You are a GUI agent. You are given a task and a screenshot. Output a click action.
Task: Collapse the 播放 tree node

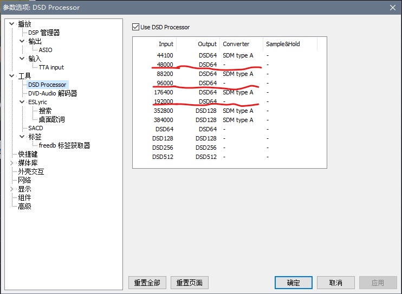(11, 24)
